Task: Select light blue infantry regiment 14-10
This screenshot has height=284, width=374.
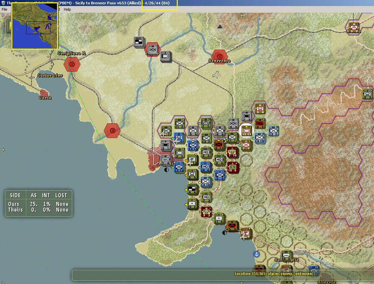Action: click(206, 182)
